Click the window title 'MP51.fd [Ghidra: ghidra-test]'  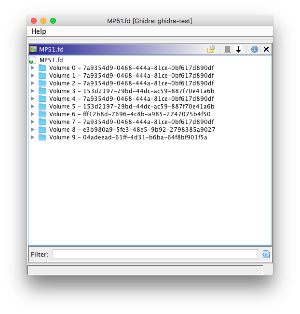point(150,21)
